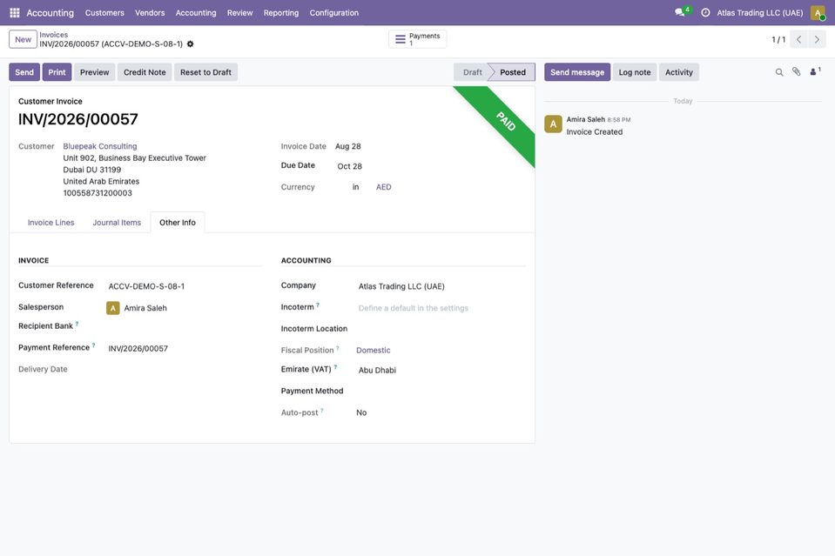The height and width of the screenshot is (556, 835).
Task: Switch to the Journal Items tab
Action: 117,223
